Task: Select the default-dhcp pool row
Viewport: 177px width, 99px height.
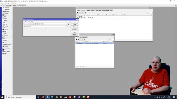Action: pyautogui.click(x=95, y=43)
